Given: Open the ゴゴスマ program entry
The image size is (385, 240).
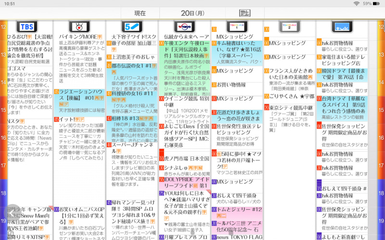Looking at the screenshot, I should (30, 92).
